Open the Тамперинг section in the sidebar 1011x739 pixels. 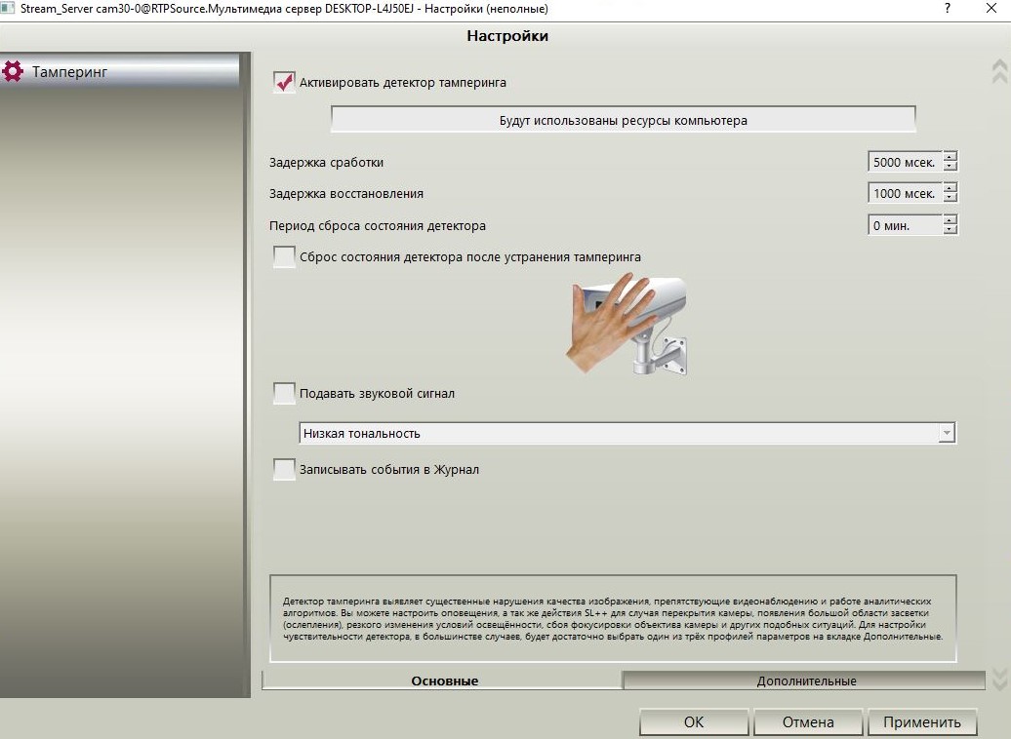(x=120, y=71)
